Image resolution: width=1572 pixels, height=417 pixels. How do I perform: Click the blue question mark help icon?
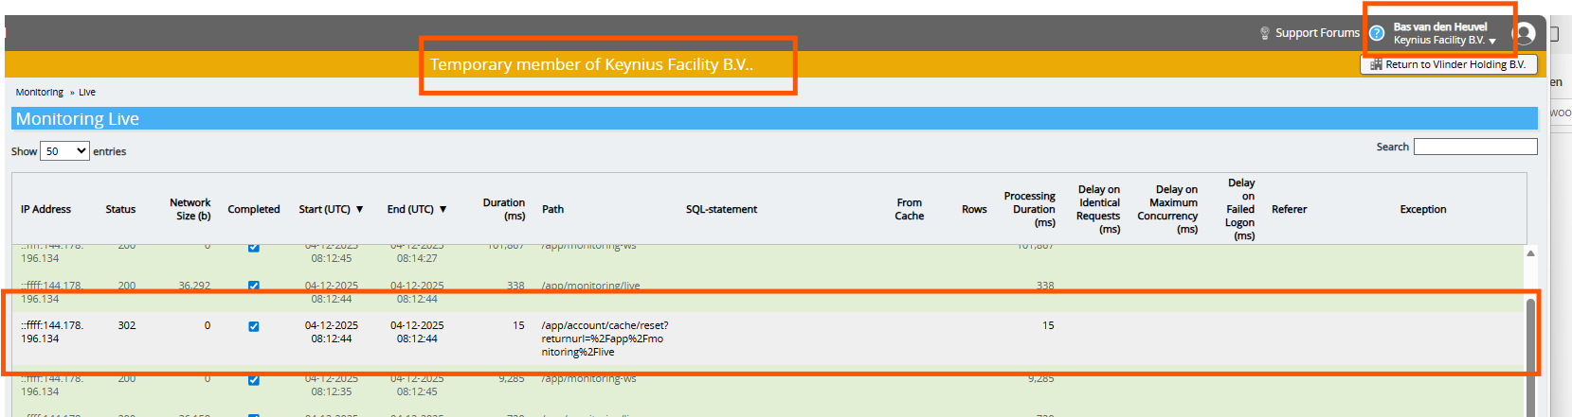tap(1377, 33)
